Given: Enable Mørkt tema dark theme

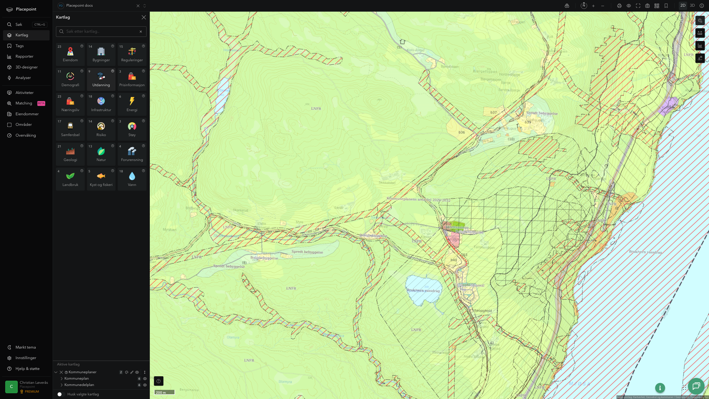Looking at the screenshot, I should tap(26, 347).
